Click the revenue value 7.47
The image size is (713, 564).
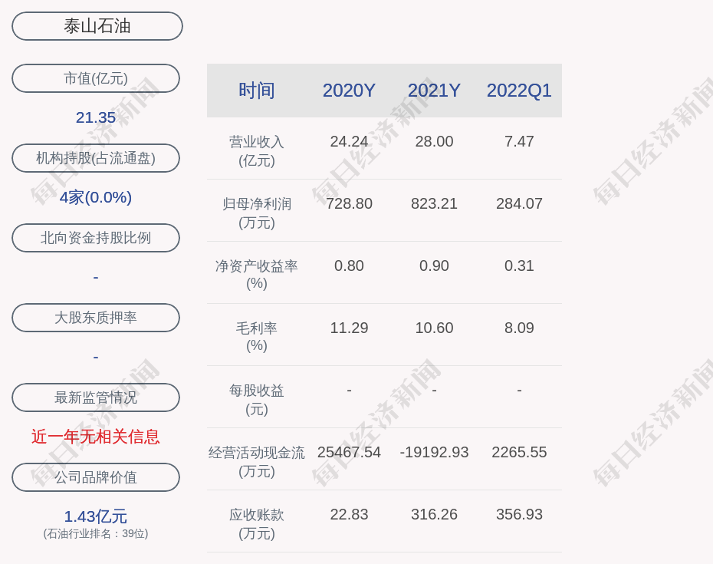click(519, 141)
